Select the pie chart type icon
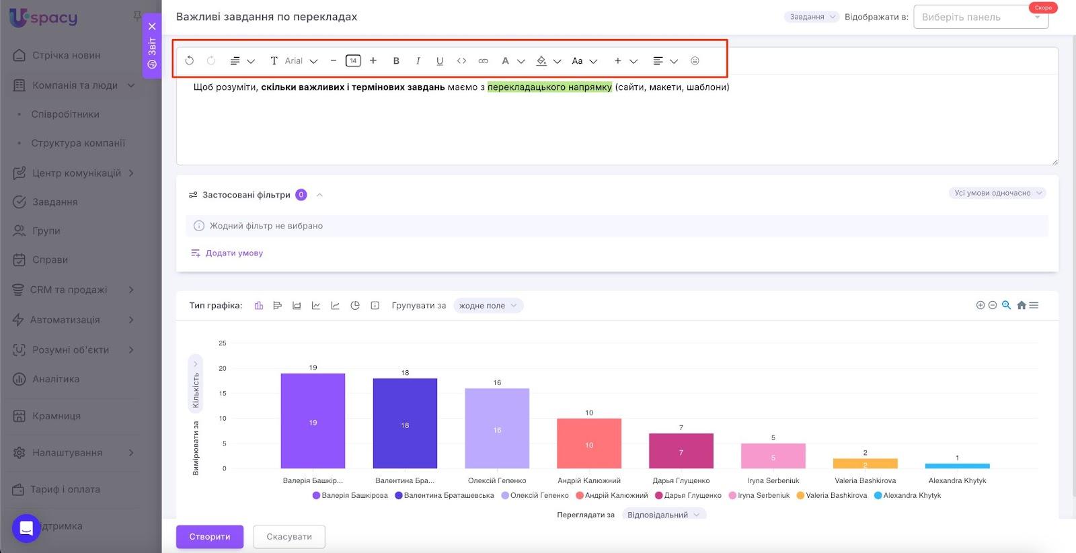1076x553 pixels. 355,305
